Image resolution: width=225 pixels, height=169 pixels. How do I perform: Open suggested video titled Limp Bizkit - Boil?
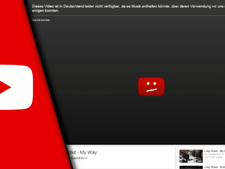[214, 167]
